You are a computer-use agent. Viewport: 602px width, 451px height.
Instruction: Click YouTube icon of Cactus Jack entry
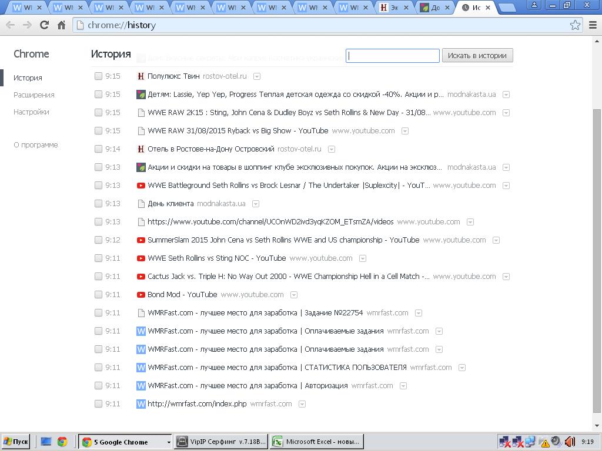tap(141, 277)
